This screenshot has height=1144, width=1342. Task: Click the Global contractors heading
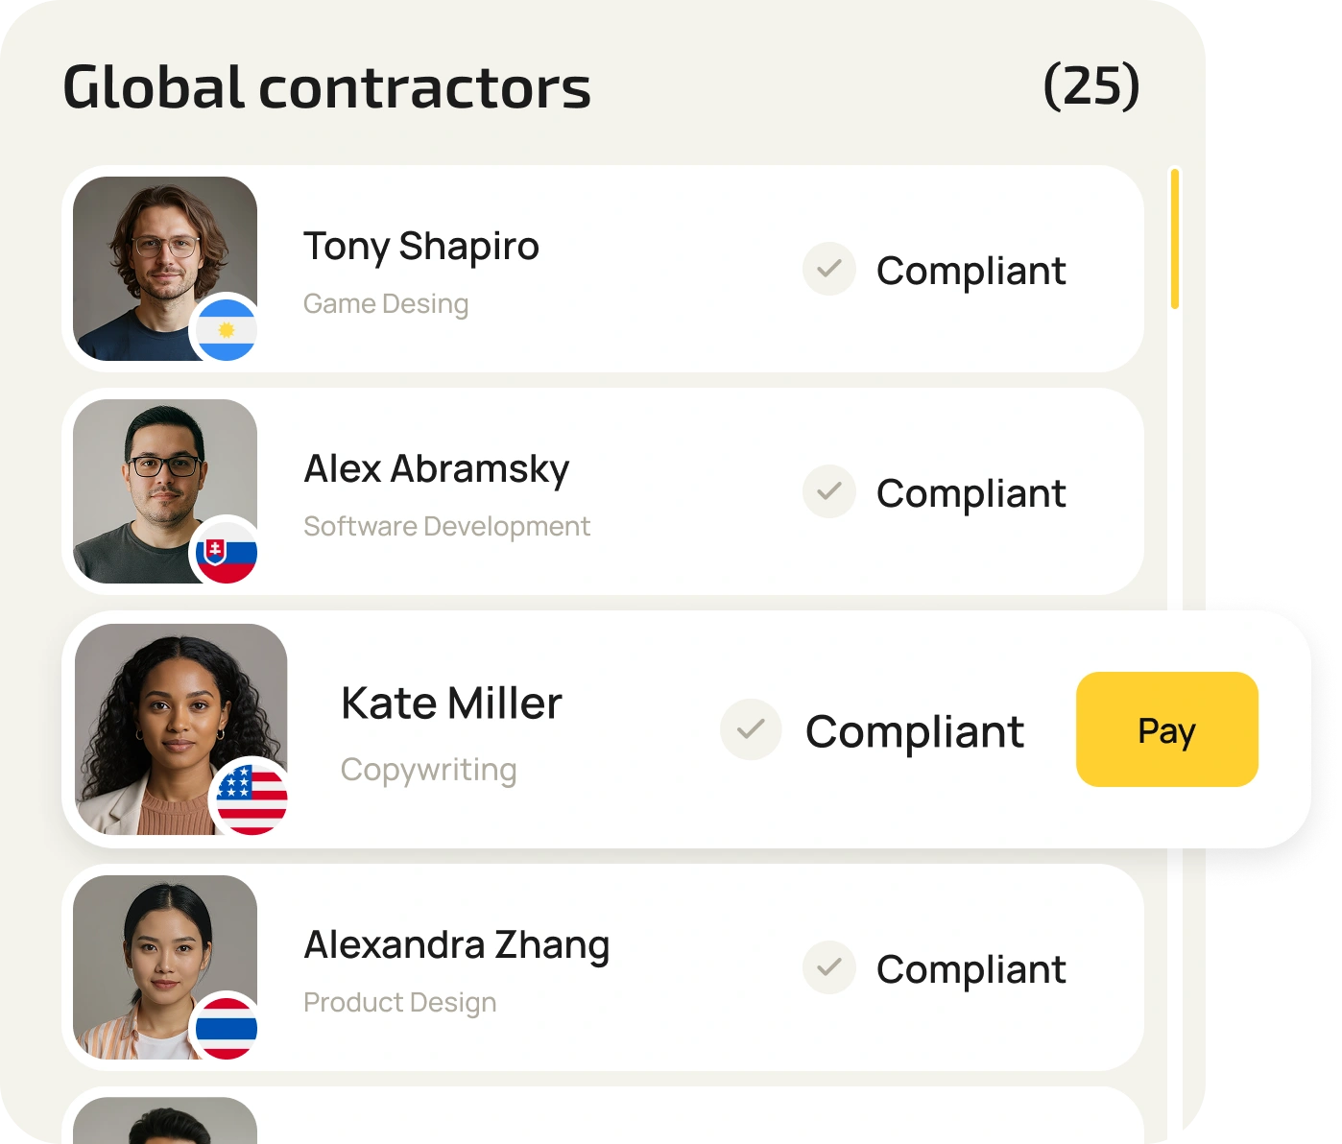click(x=326, y=88)
